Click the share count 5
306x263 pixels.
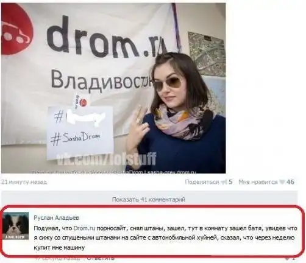(230, 182)
